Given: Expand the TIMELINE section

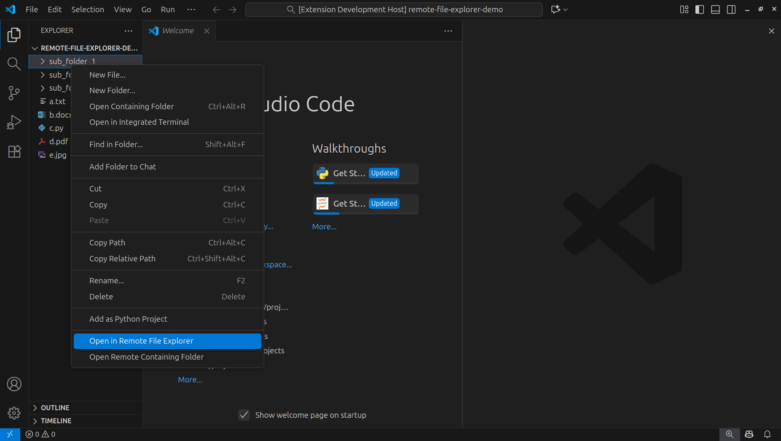Looking at the screenshot, I should click(85, 421).
